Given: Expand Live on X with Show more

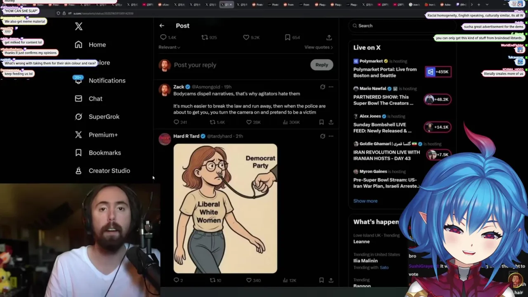Looking at the screenshot, I should (365, 201).
